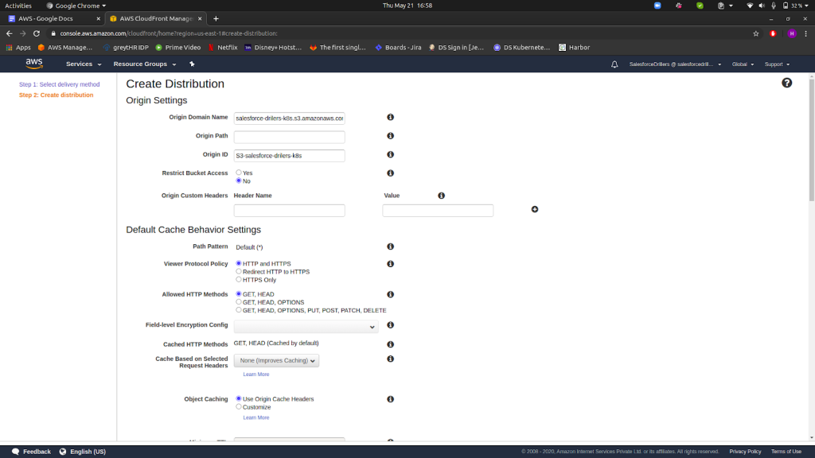Viewport: 815px width, 458px height.
Task: Show info for Viewer Protocol Policy
Action: (390, 264)
